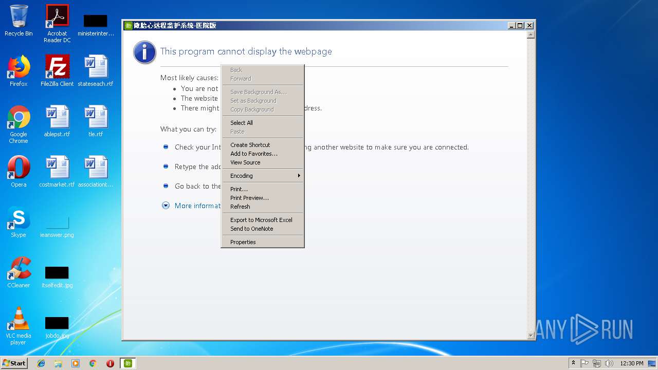Launch Opera from the desktop
The height and width of the screenshot is (370, 658).
pos(19,171)
